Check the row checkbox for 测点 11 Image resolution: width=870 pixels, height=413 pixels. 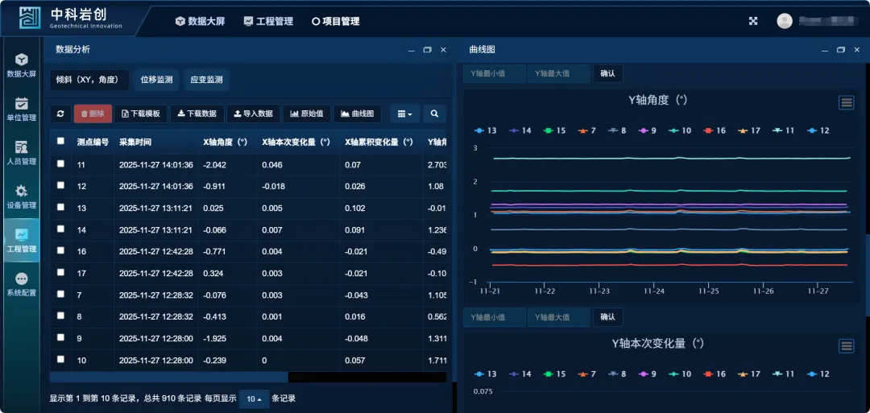[x=61, y=164]
